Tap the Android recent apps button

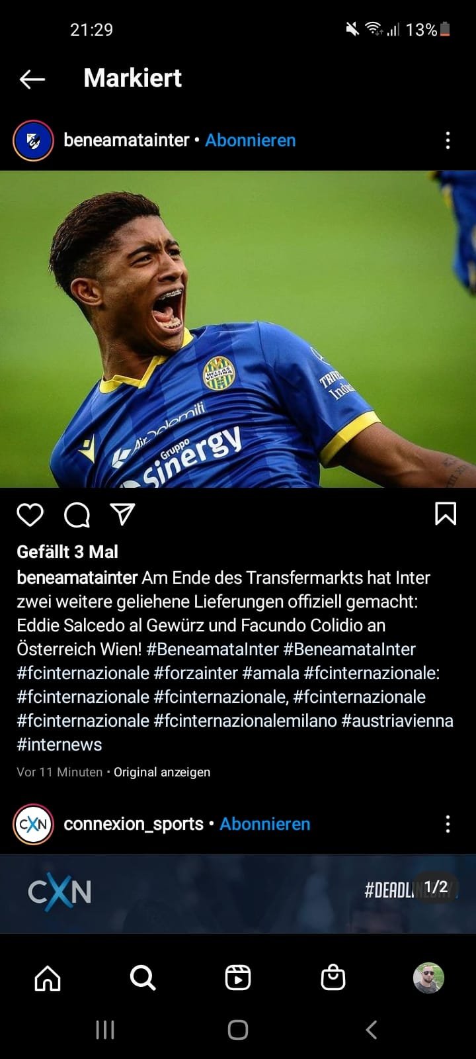(105, 1030)
